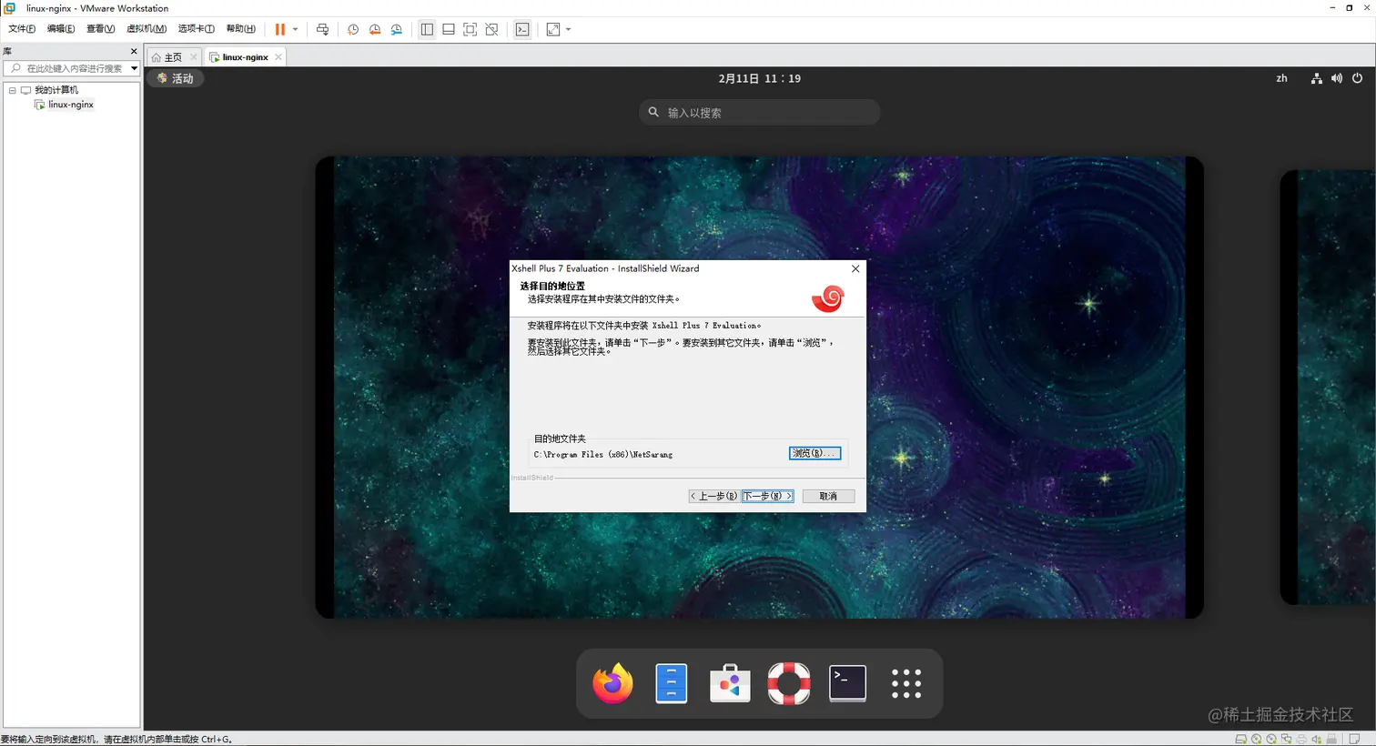Select 我的计算机 in the library tree

[56, 90]
